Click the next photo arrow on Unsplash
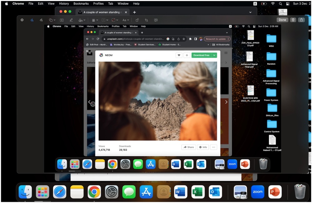312x203 pixels. [226, 102]
